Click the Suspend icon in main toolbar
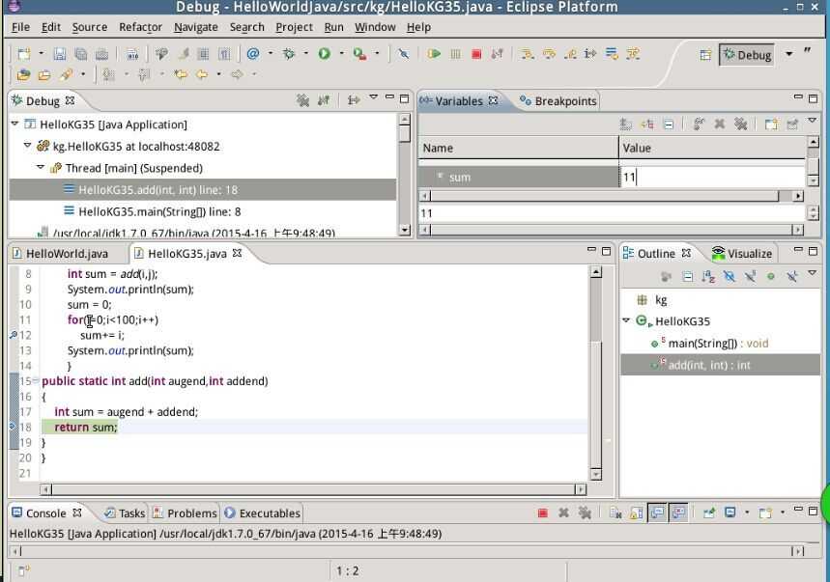Viewport: 830px width, 582px height. tap(455, 54)
